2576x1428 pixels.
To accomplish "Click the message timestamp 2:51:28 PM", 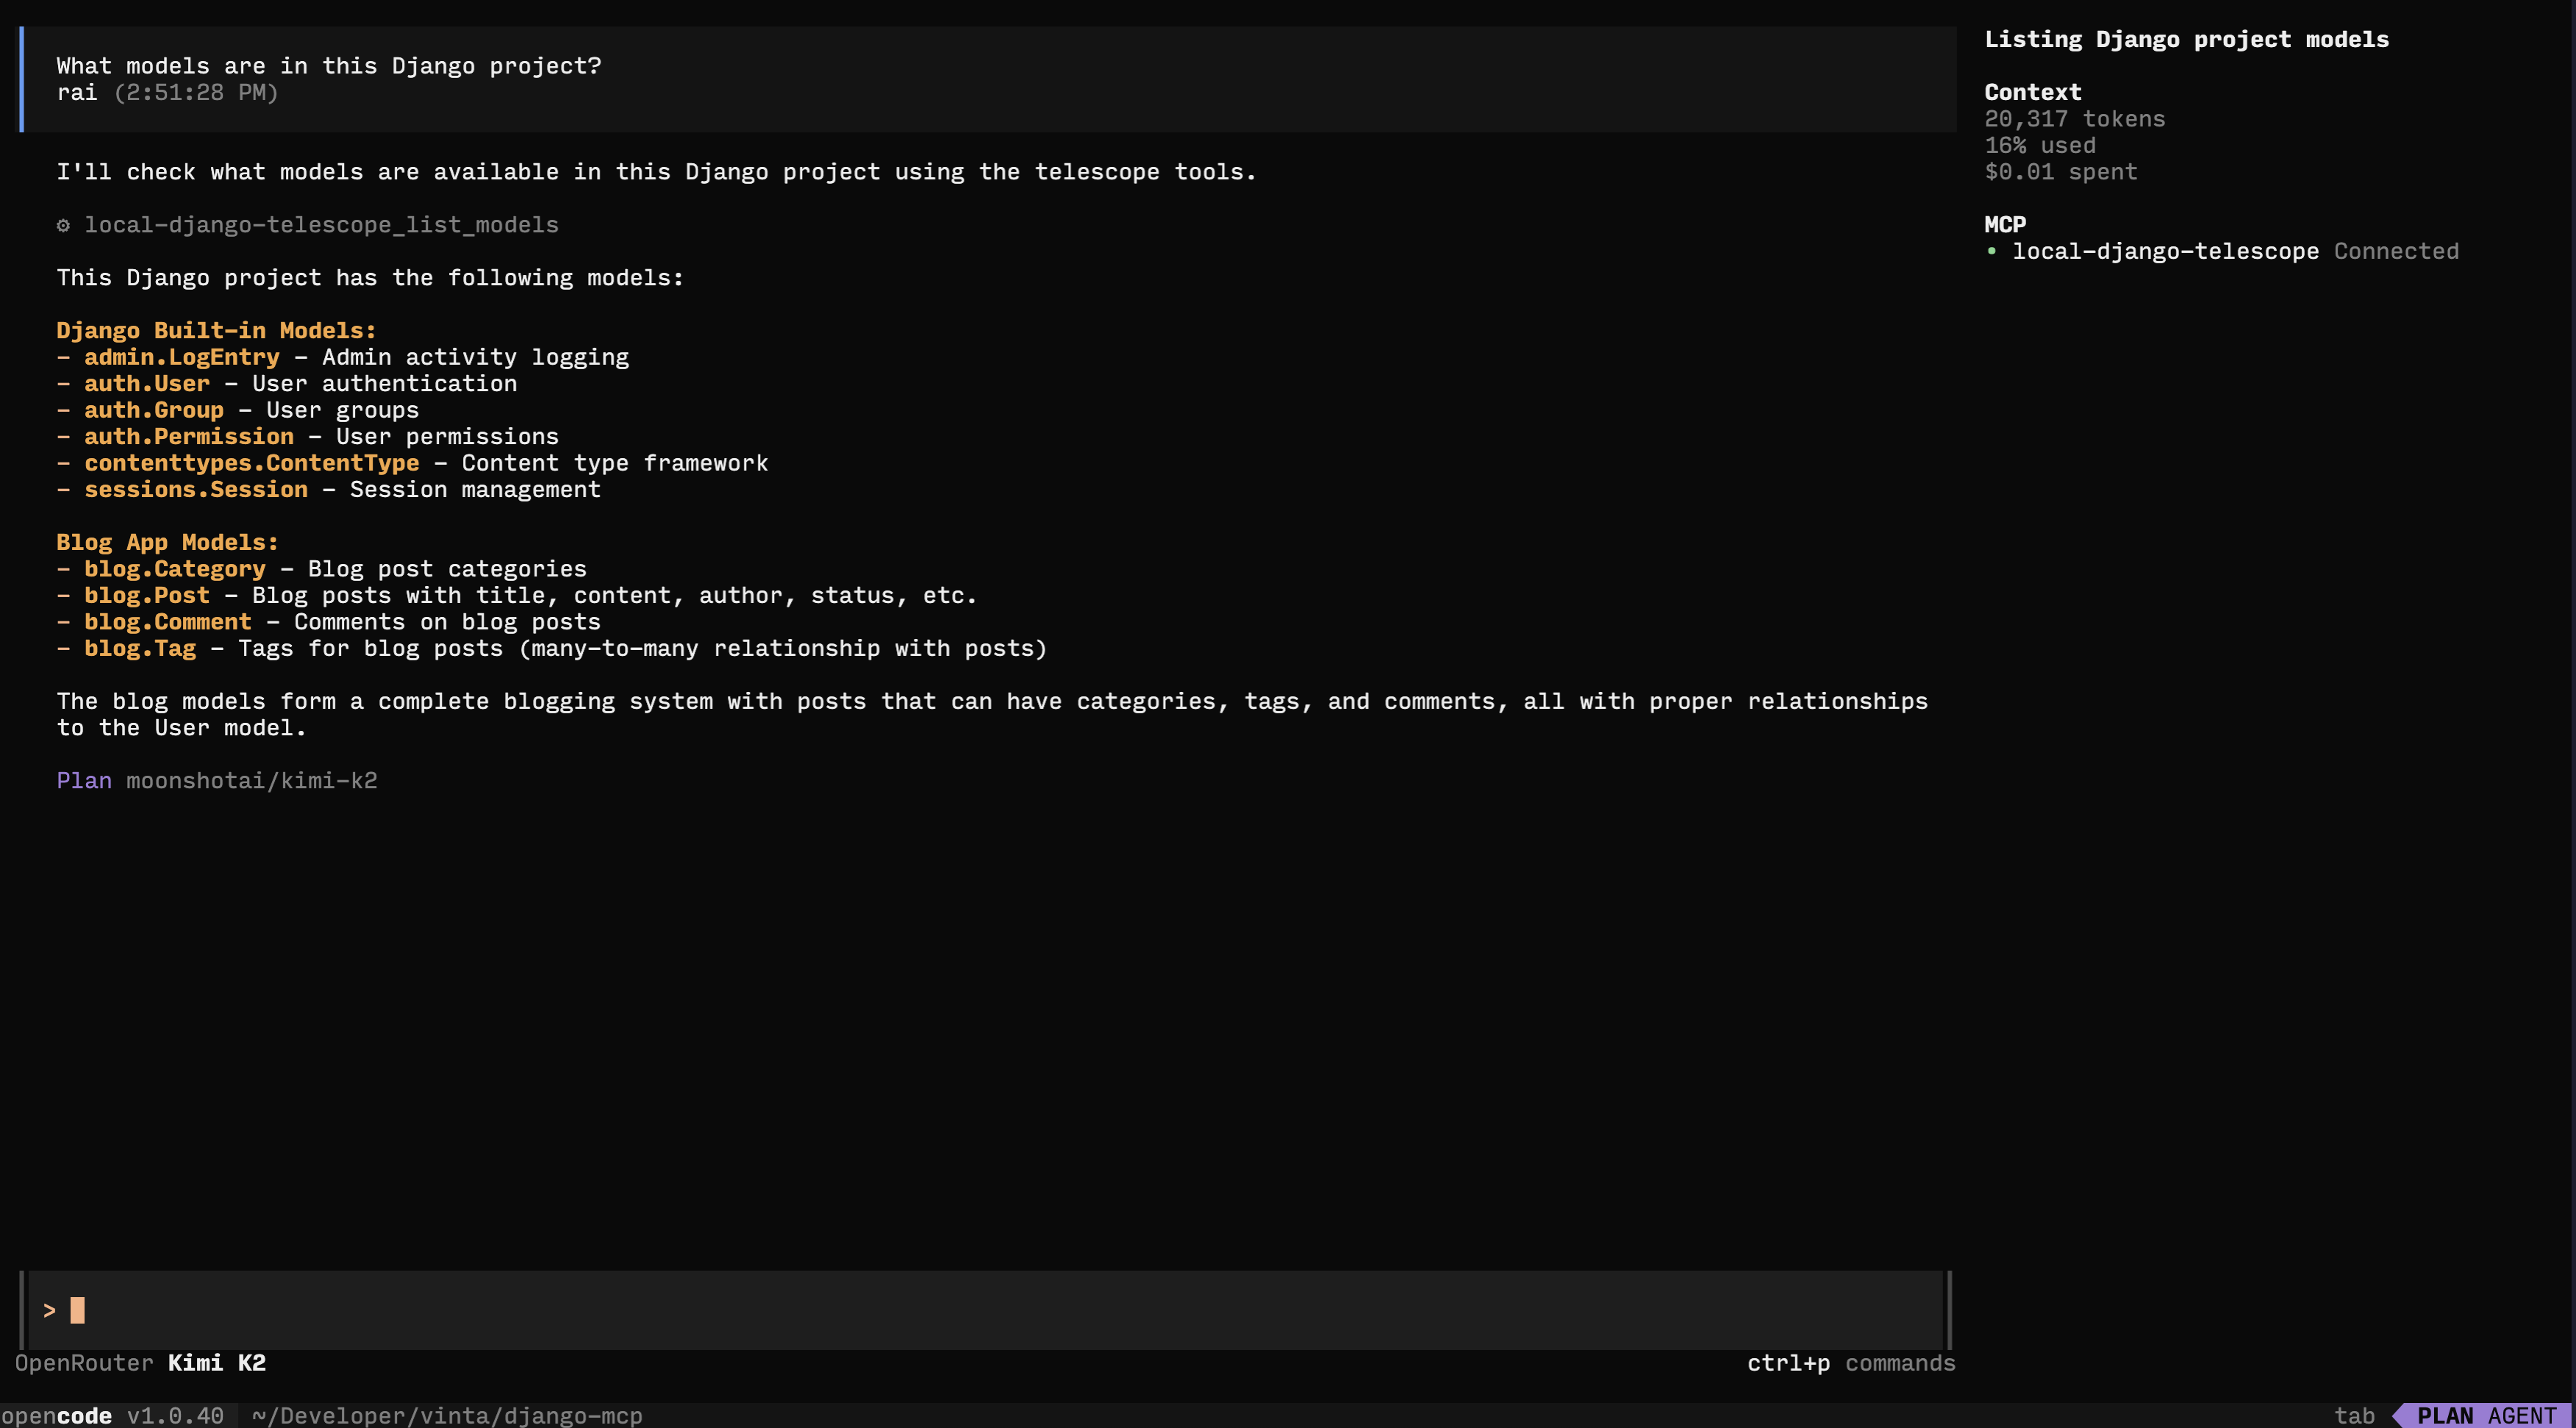I will (198, 92).
